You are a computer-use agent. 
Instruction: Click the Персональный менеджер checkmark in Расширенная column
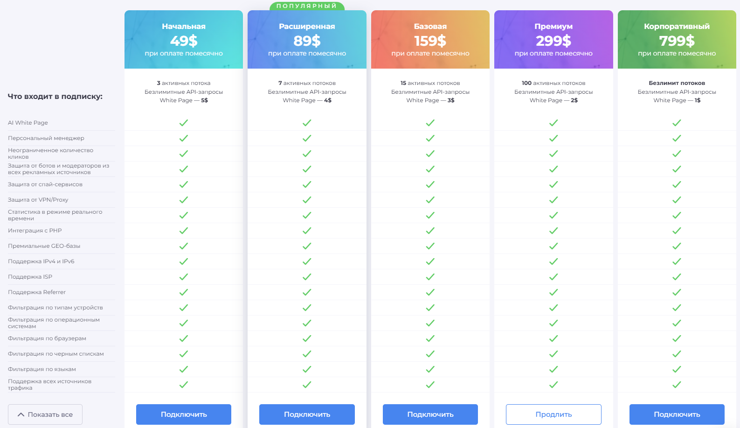pyautogui.click(x=307, y=138)
